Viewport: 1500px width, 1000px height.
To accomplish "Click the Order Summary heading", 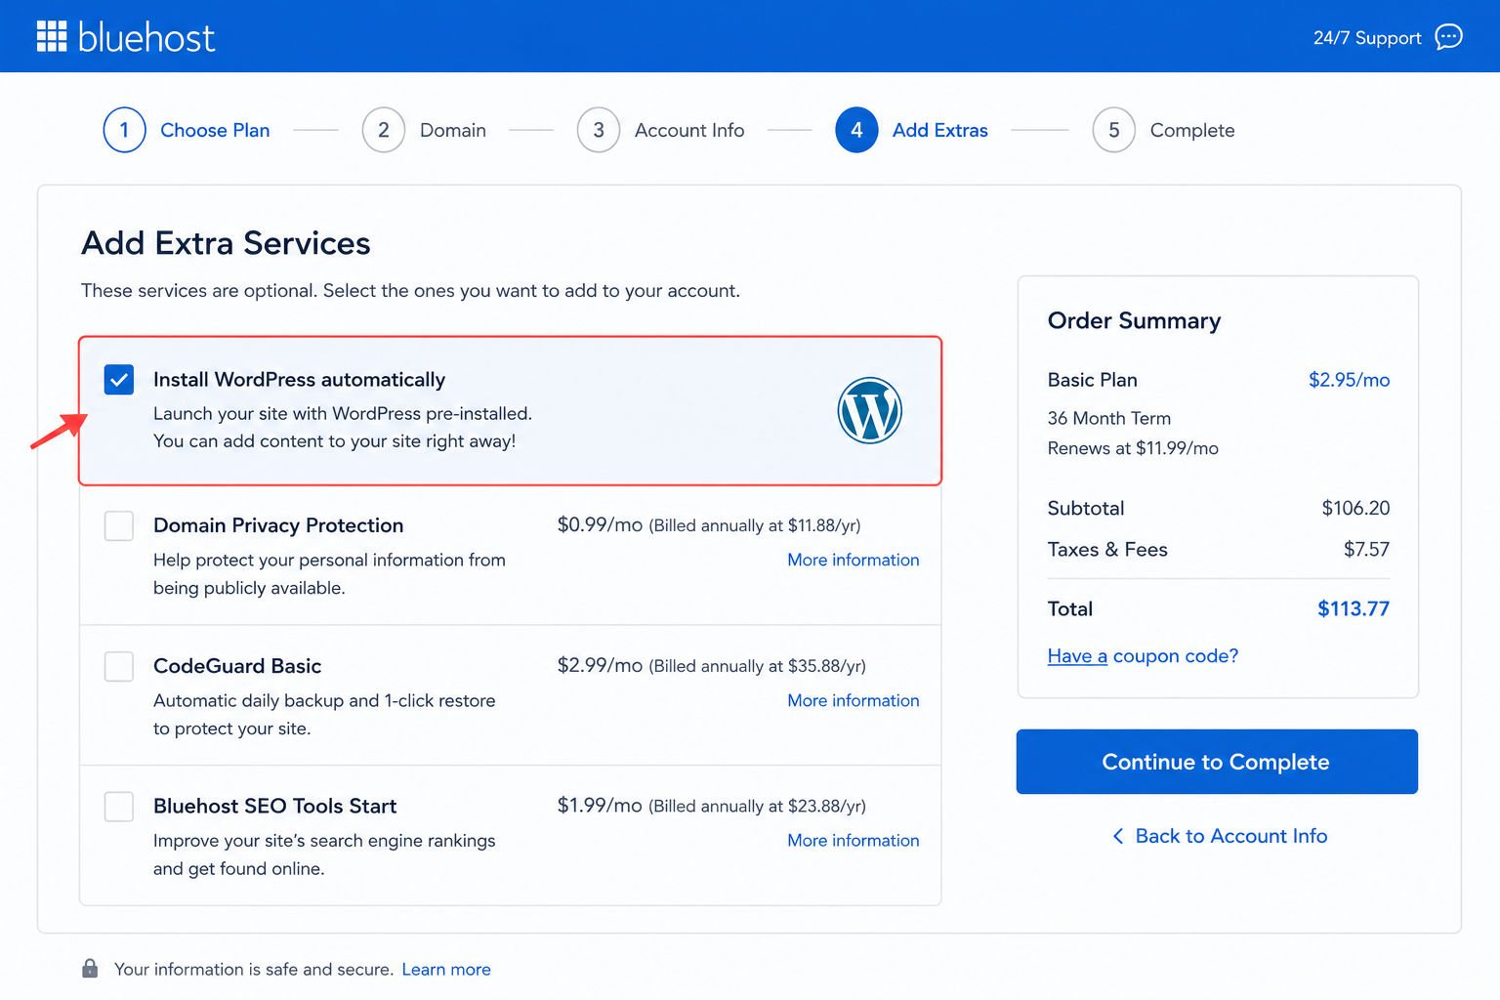I will point(1134,320).
